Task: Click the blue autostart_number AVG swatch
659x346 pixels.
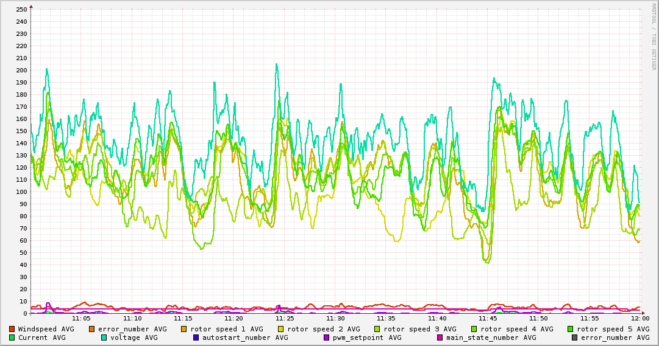Action: 196,337
